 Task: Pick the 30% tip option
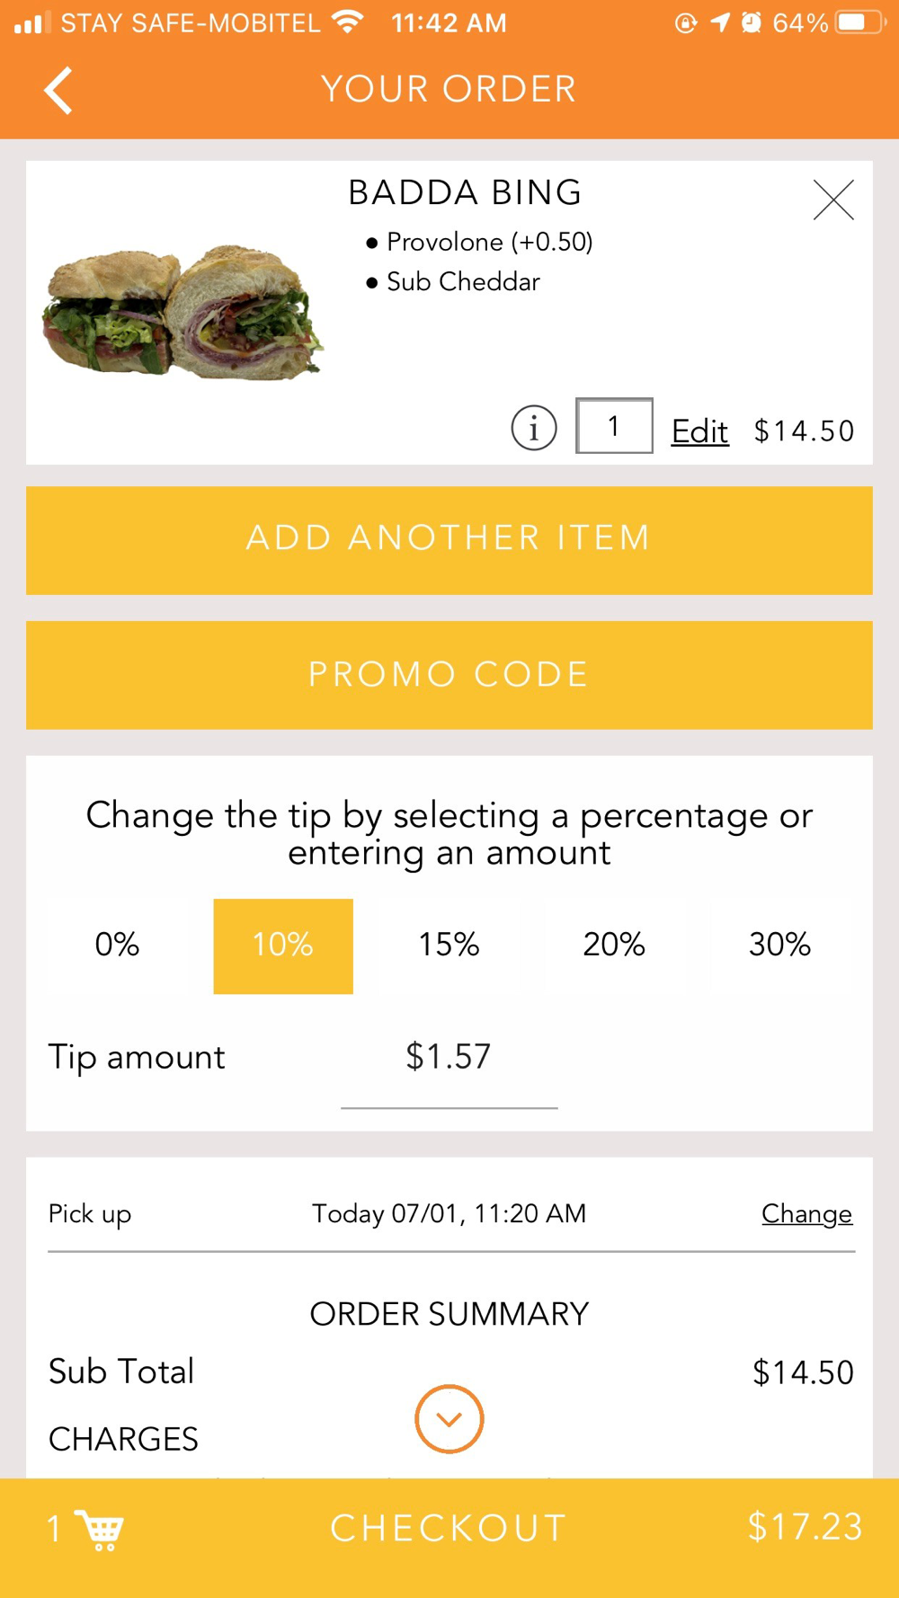779,945
